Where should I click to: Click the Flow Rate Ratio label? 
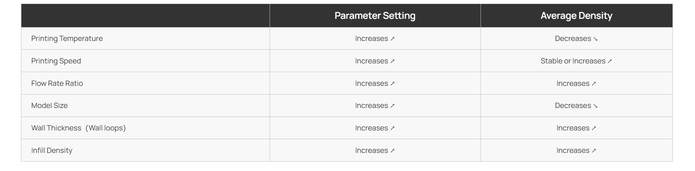[x=57, y=83]
